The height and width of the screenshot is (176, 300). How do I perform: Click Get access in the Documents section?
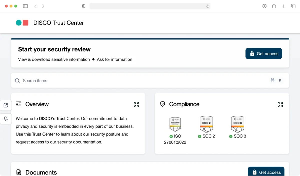(x=266, y=172)
